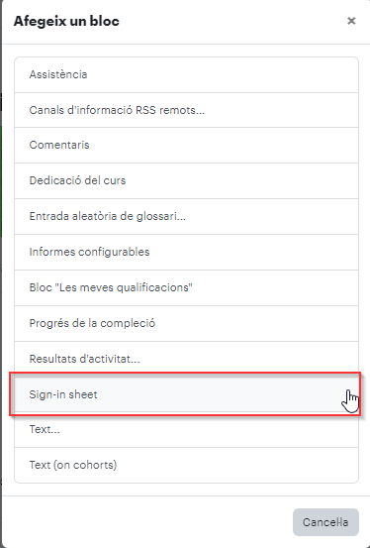Dismiss dialog using the X icon
This screenshot has width=370, height=548.
pyautogui.click(x=351, y=21)
